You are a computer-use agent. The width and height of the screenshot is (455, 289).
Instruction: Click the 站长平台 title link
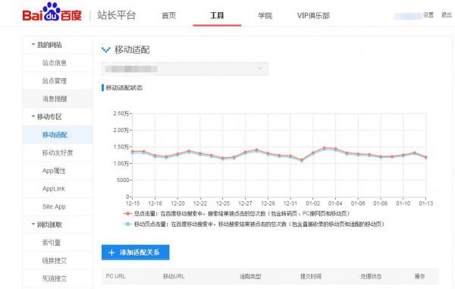[116, 15]
